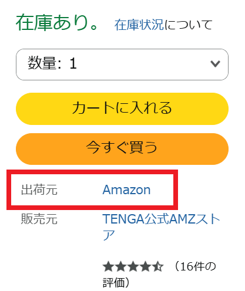Click the third star in the rating row
This screenshot has width=245, height=291.
(x=133, y=267)
